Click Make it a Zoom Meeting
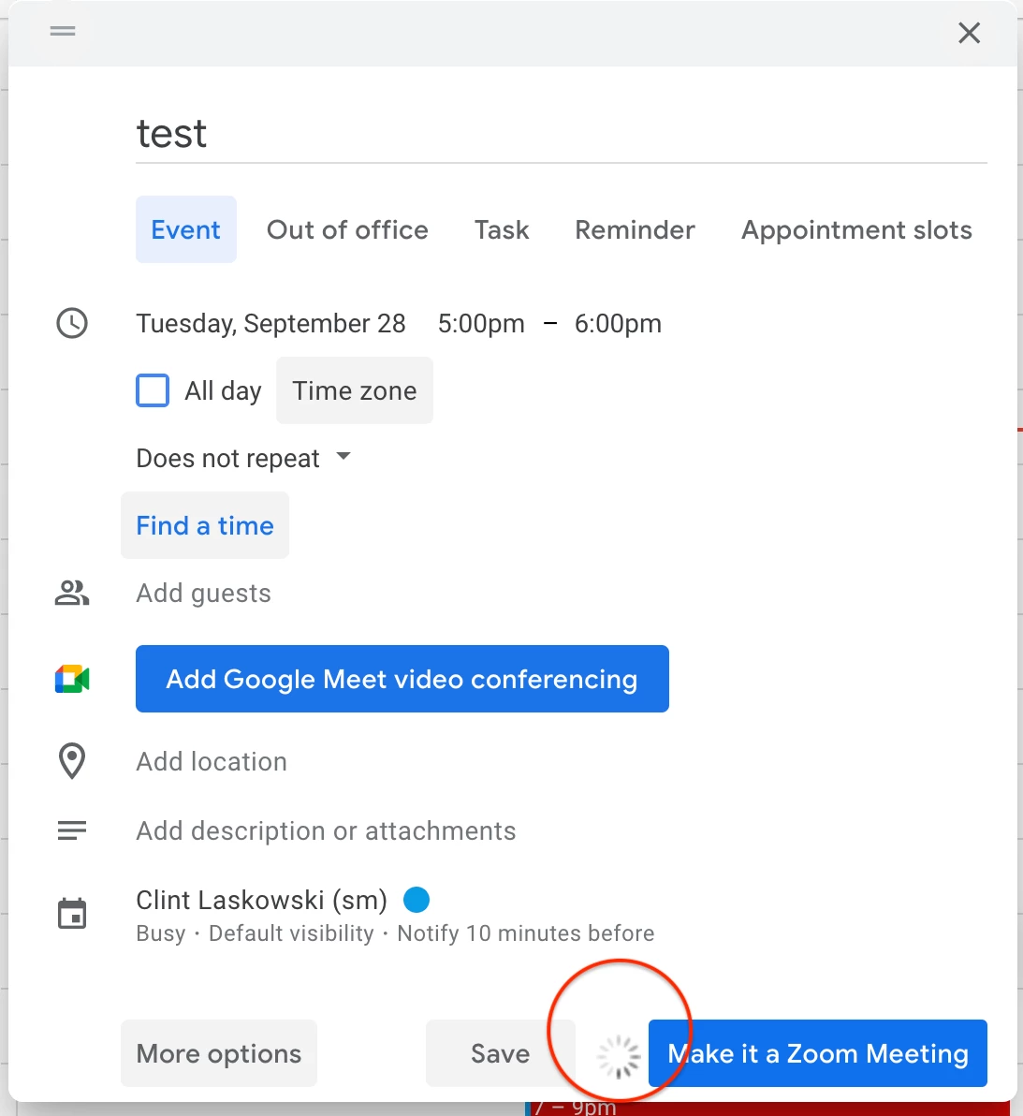The image size is (1023, 1116). (x=817, y=1053)
